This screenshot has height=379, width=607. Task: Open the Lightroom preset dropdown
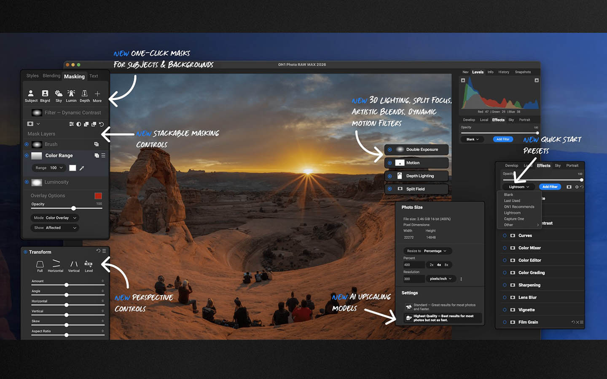[x=518, y=187]
